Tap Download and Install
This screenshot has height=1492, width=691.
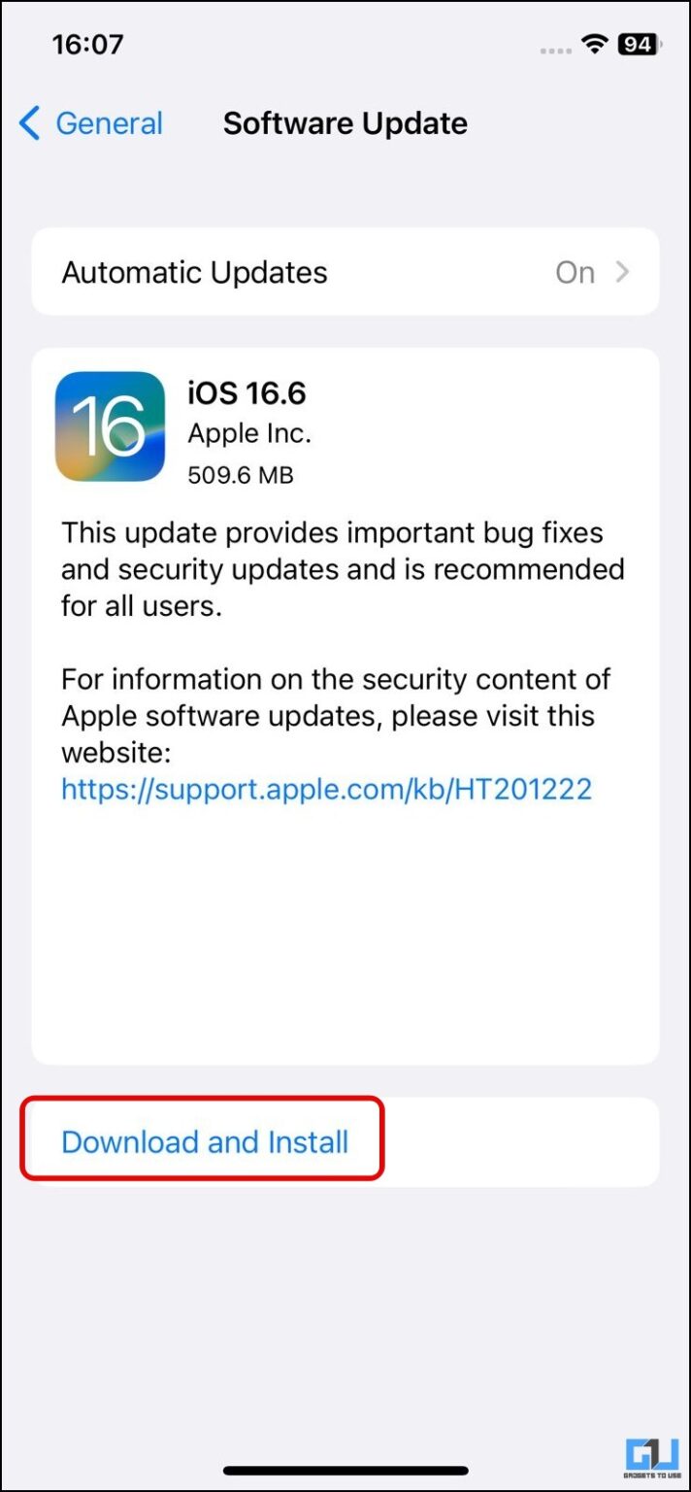pyautogui.click(x=205, y=1141)
